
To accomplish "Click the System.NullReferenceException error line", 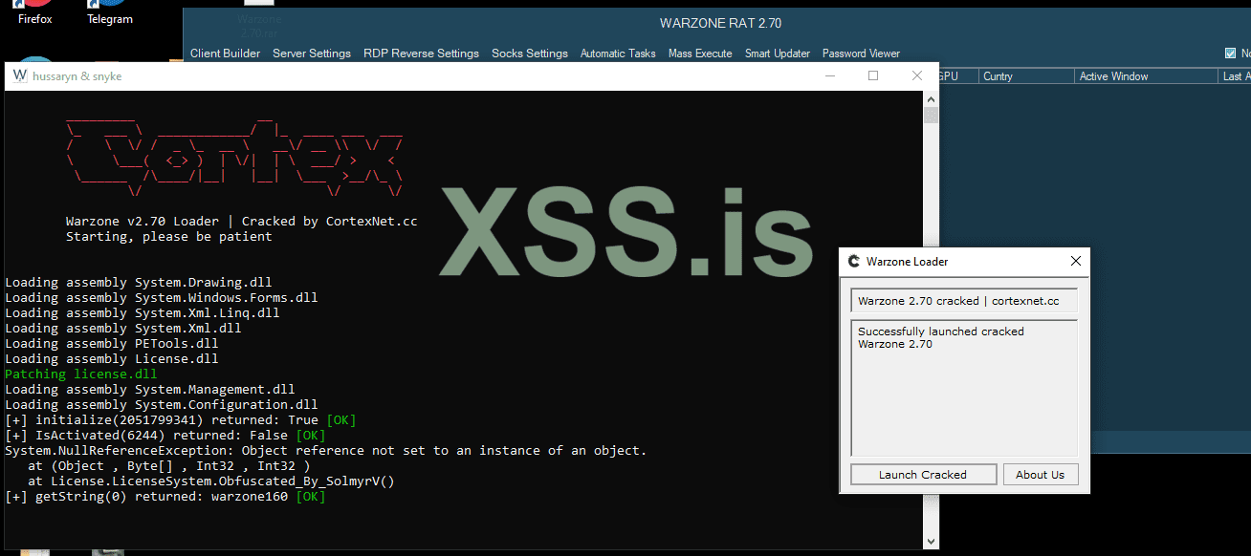I will click(x=325, y=451).
